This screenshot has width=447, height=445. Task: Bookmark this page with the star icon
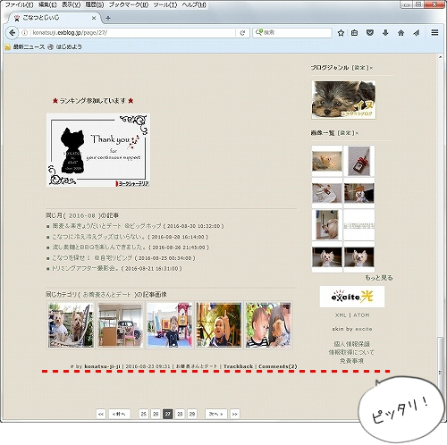[x=341, y=33]
